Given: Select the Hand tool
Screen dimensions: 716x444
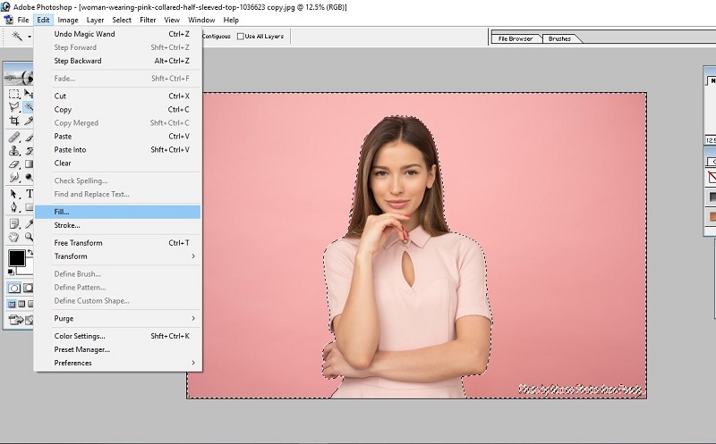Looking at the screenshot, I should (x=14, y=237).
